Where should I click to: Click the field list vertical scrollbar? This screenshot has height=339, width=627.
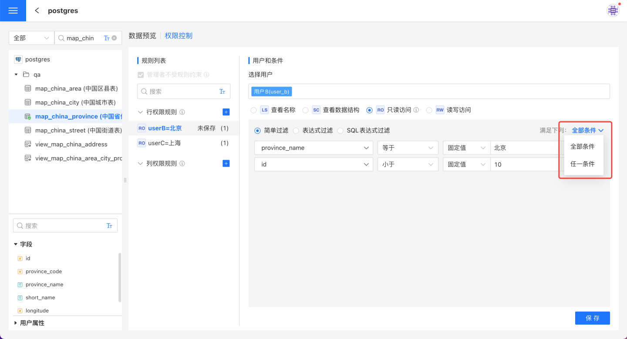120,278
